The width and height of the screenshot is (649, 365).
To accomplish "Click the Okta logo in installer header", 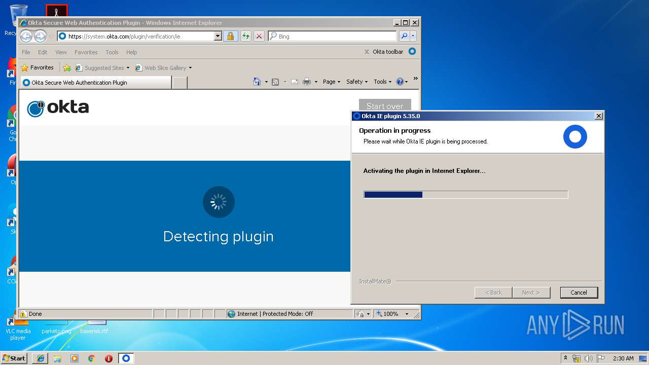I will (x=575, y=137).
